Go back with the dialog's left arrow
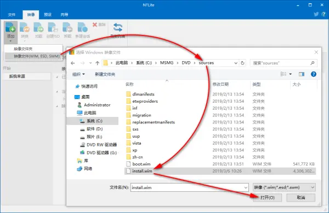 pyautogui.click(x=73, y=63)
